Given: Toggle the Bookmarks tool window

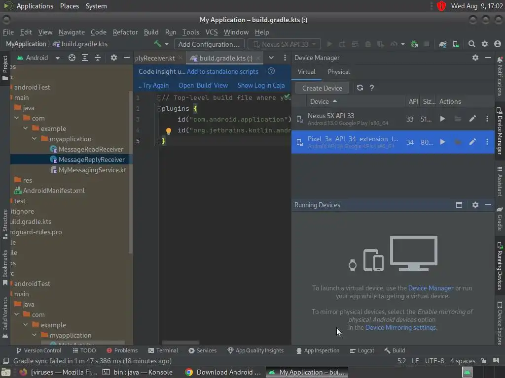Looking at the screenshot, I should pyautogui.click(x=5, y=267).
